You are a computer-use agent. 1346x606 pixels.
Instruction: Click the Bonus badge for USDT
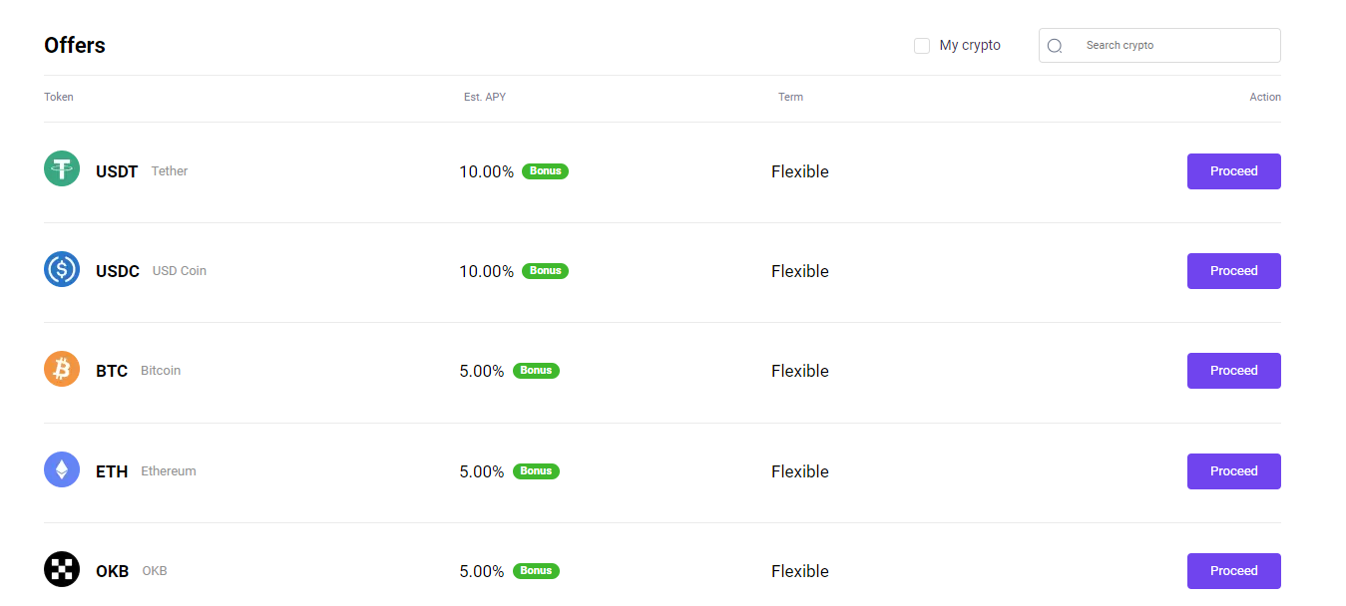(x=545, y=171)
